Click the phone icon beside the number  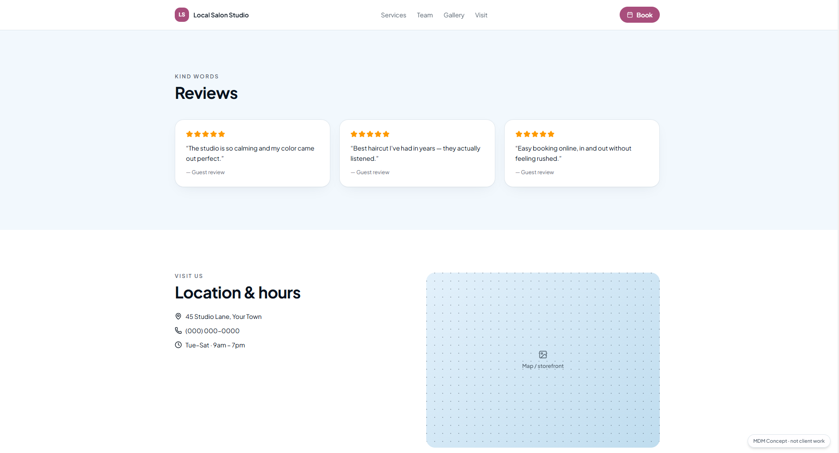click(x=178, y=331)
